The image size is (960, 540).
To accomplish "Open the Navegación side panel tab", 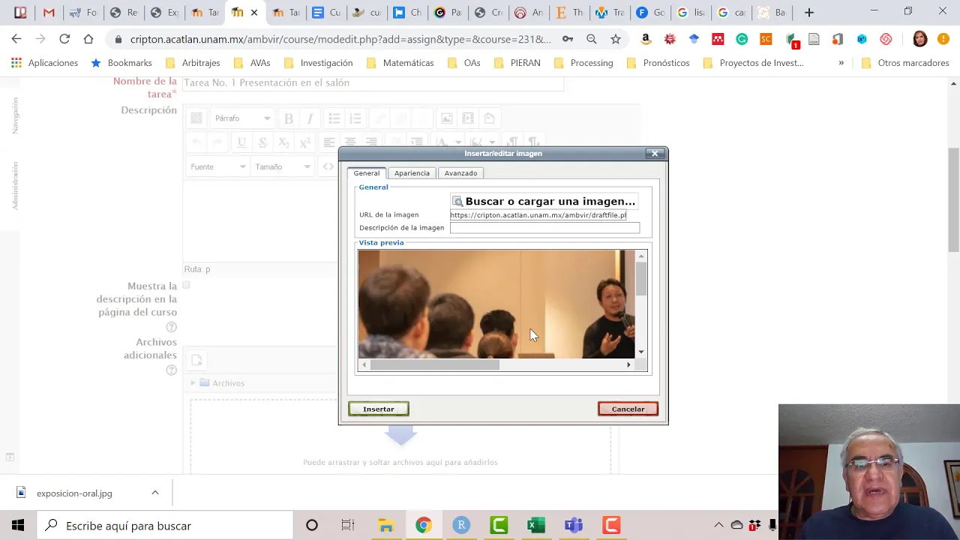I will click(x=14, y=115).
